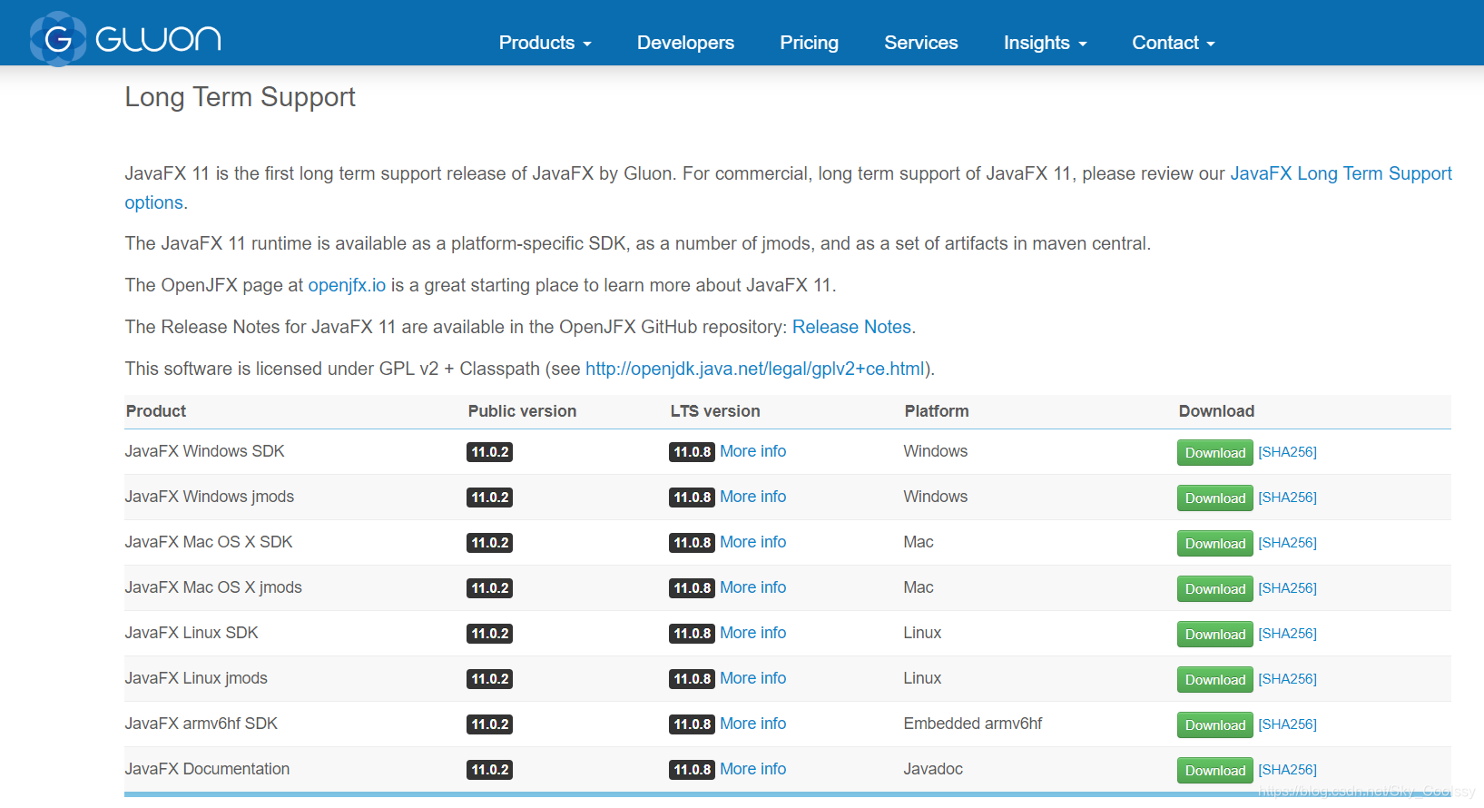View SHA256 for JavaFX Linux SDK
Viewport: 1484px width, 808px height.
tap(1287, 633)
